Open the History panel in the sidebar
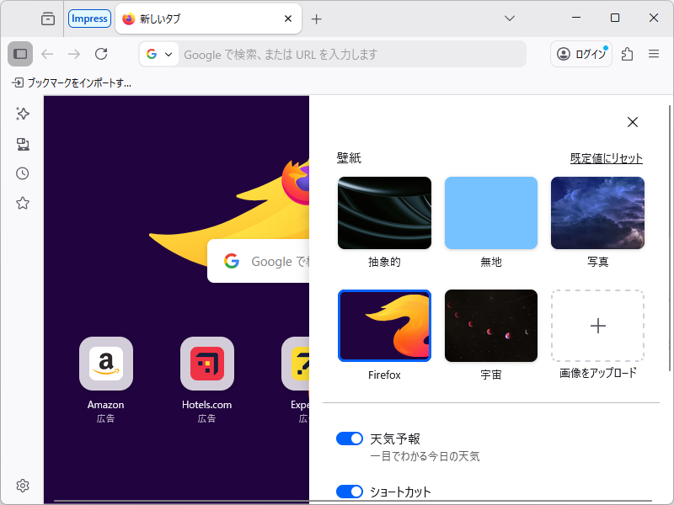Image resolution: width=674 pixels, height=505 pixels. point(23,173)
